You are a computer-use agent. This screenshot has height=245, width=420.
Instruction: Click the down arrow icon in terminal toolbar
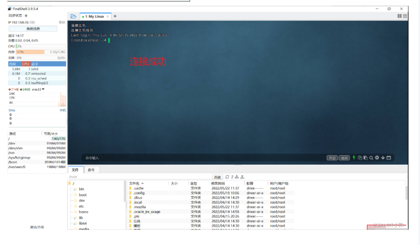point(383,158)
